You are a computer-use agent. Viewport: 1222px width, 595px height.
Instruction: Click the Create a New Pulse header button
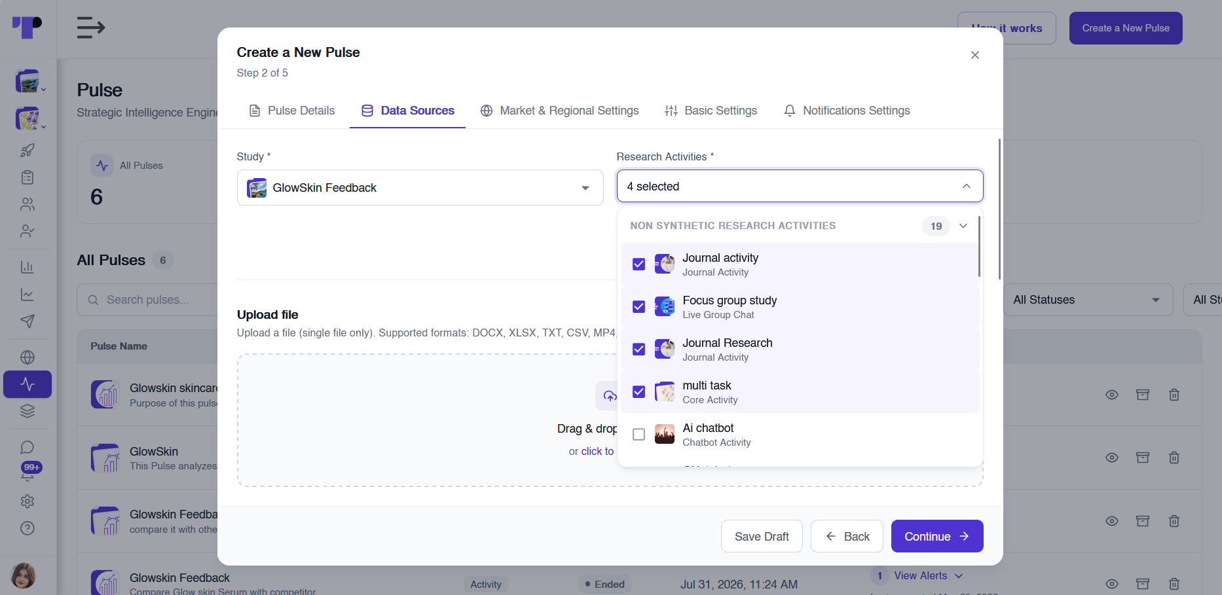click(1126, 28)
